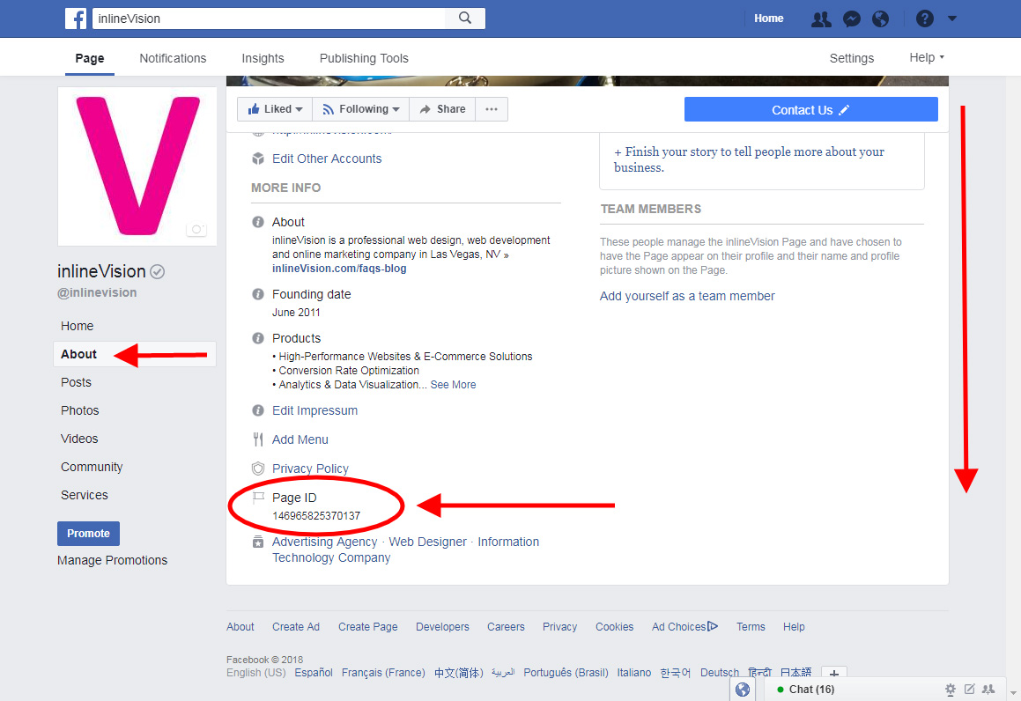Open the Publishing Tools tab
Screen dimensions: 1021x701
pos(364,58)
